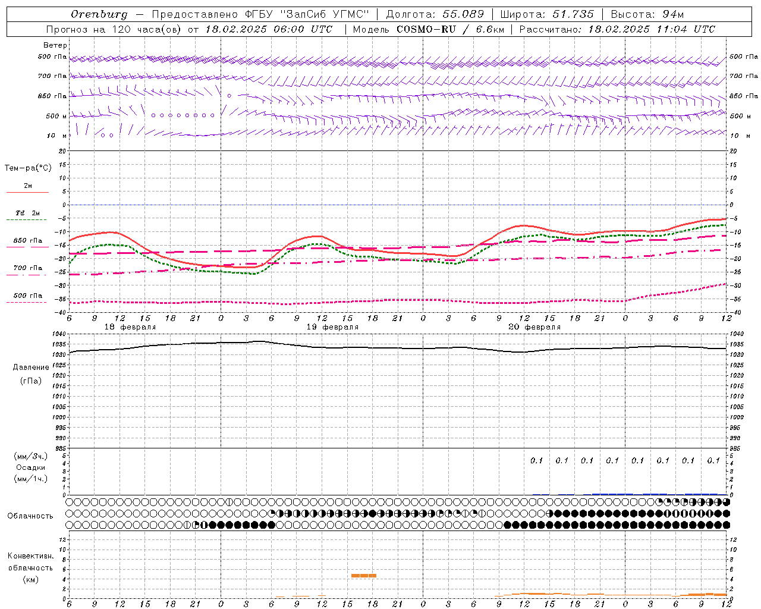The image size is (761, 609).
Task: Click the "Долгота: 55.089" longitude value
Action: tap(435, 14)
